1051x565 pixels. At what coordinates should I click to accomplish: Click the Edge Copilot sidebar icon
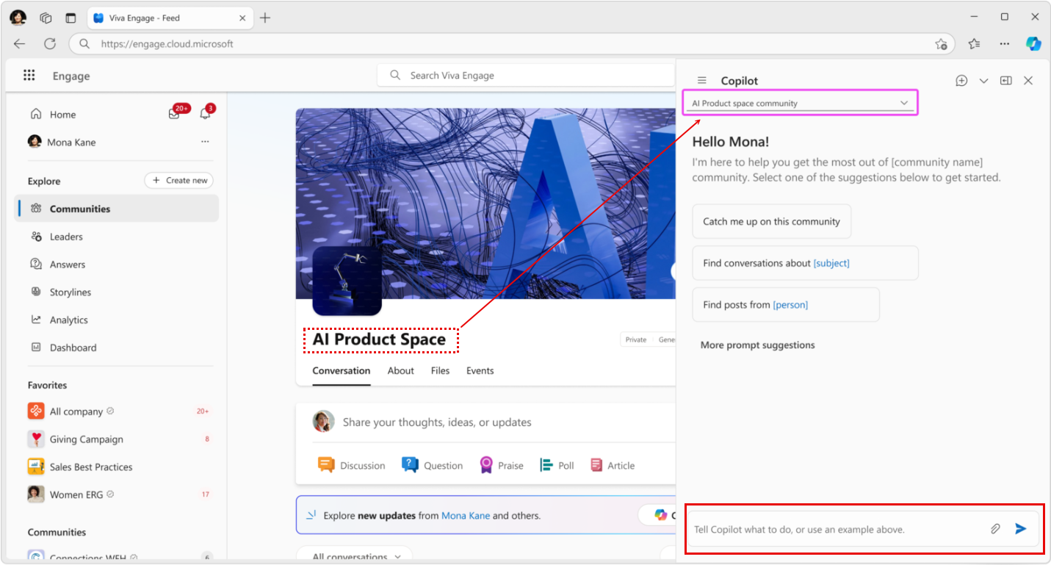coord(1033,44)
